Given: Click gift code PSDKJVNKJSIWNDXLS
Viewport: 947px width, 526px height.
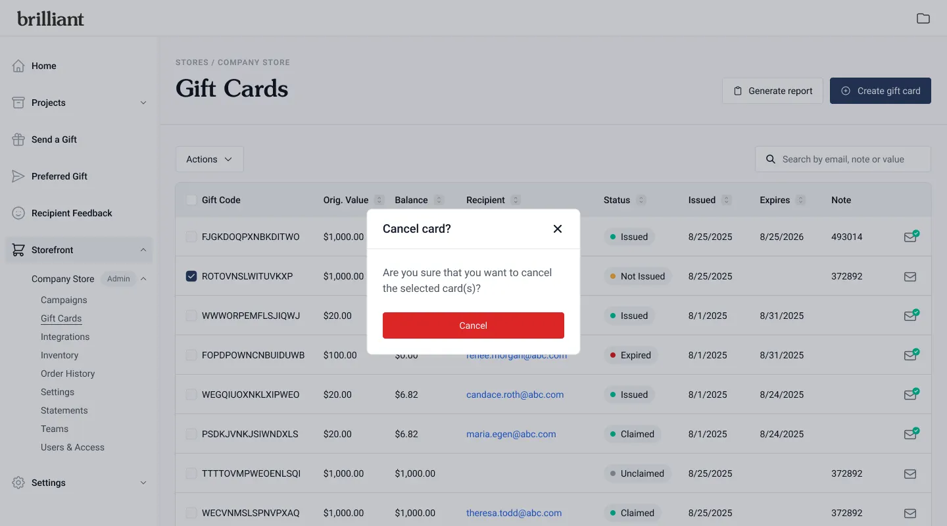Looking at the screenshot, I should coord(250,434).
